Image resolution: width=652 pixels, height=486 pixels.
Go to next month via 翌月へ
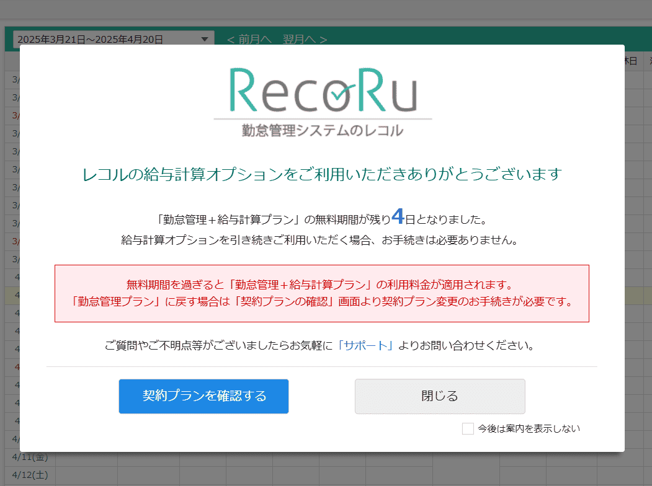305,40
